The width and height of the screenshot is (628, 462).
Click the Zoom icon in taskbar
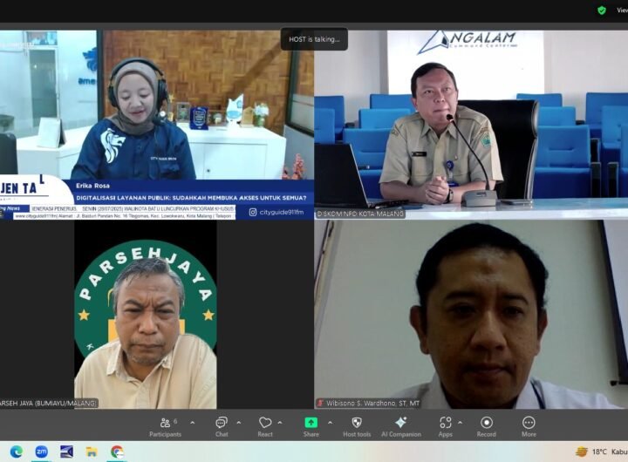[x=41, y=452]
